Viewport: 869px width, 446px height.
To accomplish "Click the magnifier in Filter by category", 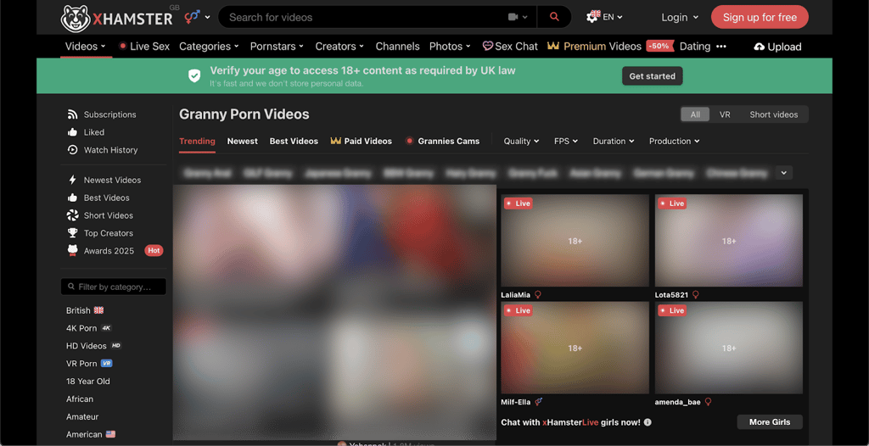I will [71, 287].
